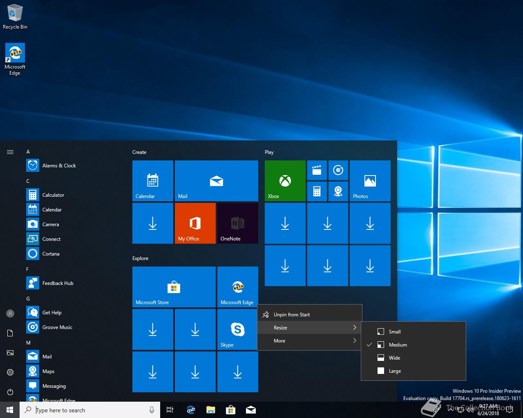523x418 pixels.
Task: Open Documents from the Start sidebar
Action: pos(10,333)
